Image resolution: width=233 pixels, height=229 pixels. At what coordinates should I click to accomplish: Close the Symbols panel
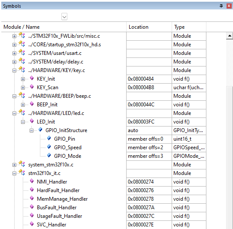229,6
